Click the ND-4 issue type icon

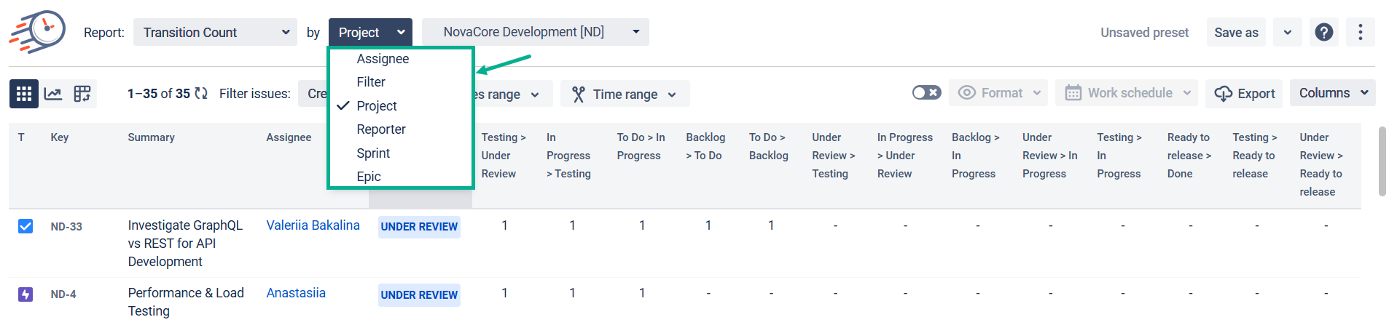click(26, 294)
